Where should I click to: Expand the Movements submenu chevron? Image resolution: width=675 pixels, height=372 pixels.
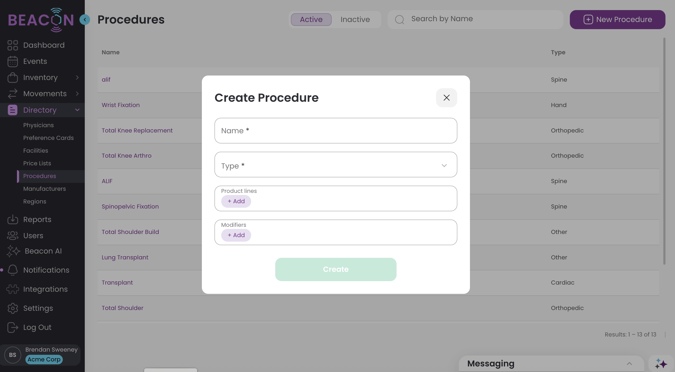[77, 94]
